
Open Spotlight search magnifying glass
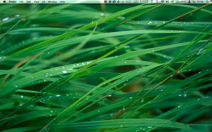(207, 2)
